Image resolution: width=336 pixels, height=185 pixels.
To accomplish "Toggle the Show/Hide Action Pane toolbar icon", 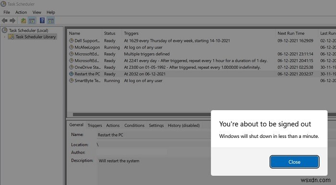I will (51, 21).
